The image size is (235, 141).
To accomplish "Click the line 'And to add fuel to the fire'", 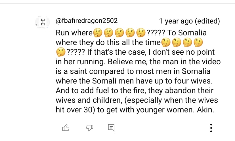I will (x=101, y=91).
